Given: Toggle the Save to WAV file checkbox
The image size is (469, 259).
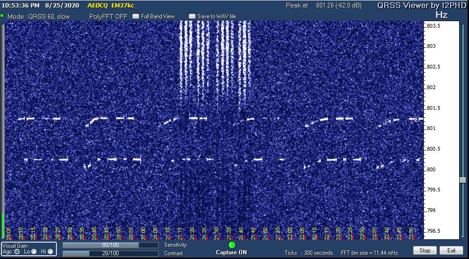Looking at the screenshot, I should (x=192, y=16).
